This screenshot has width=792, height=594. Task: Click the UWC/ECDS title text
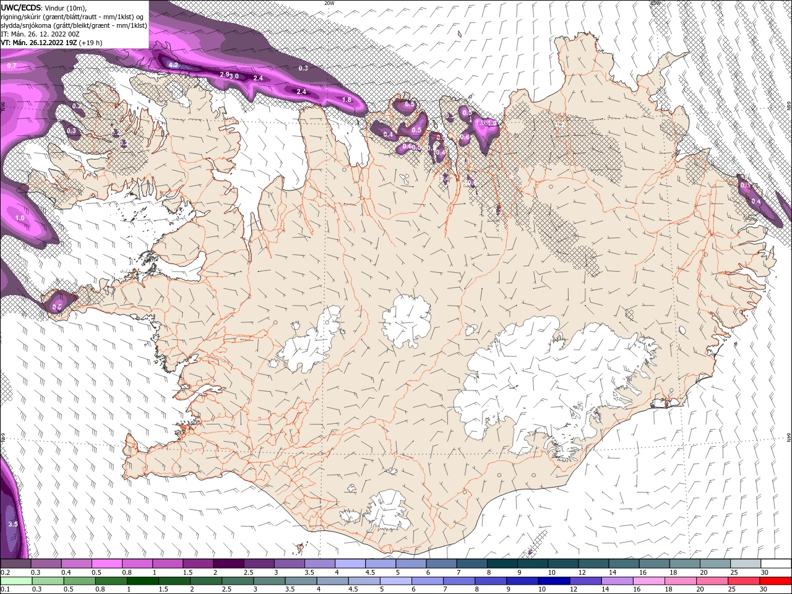click(x=21, y=7)
